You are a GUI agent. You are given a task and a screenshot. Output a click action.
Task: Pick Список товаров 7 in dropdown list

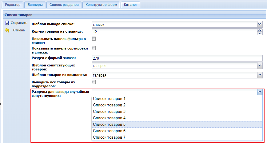coord(109,137)
